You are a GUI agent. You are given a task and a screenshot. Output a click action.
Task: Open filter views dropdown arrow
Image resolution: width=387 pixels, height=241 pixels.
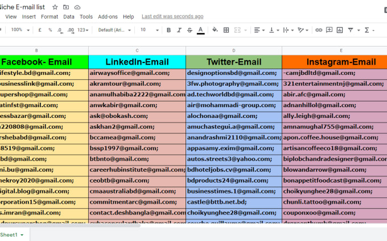tap(359, 30)
